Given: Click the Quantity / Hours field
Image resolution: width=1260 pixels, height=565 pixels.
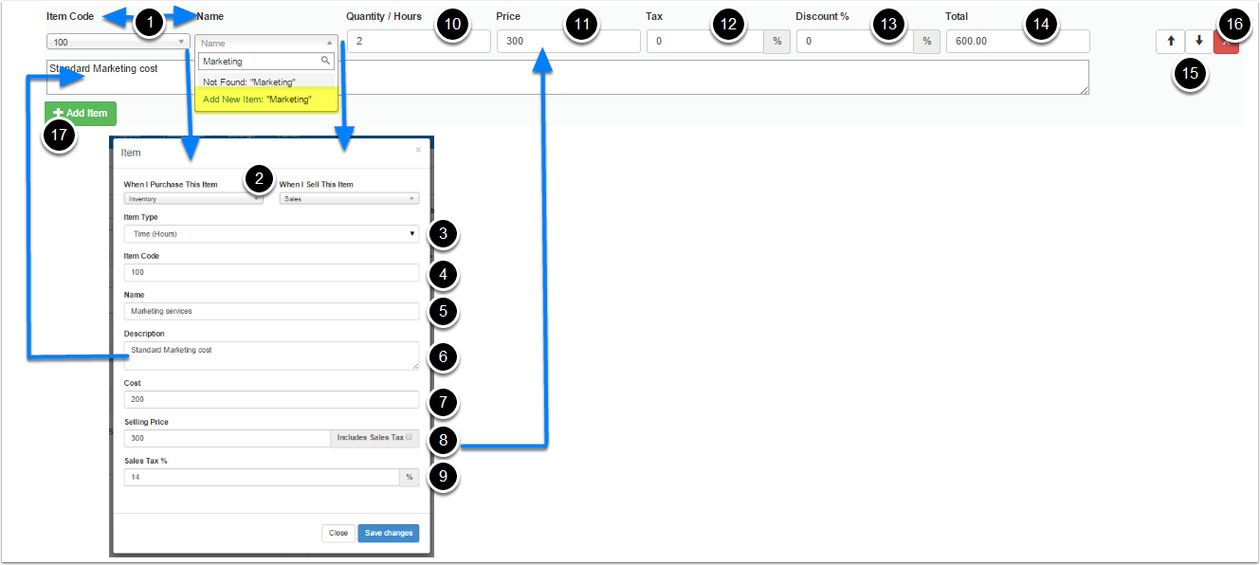Looking at the screenshot, I should pyautogui.click(x=419, y=41).
